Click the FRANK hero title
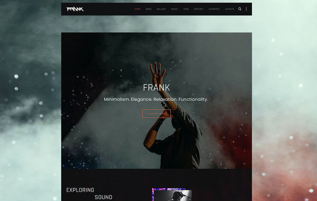 point(156,88)
